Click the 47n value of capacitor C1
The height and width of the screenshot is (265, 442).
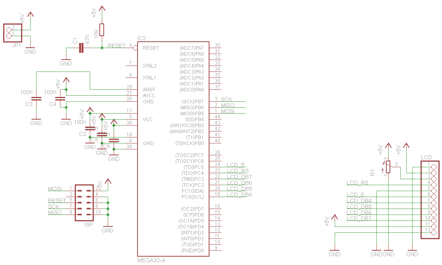pyautogui.click(x=87, y=39)
